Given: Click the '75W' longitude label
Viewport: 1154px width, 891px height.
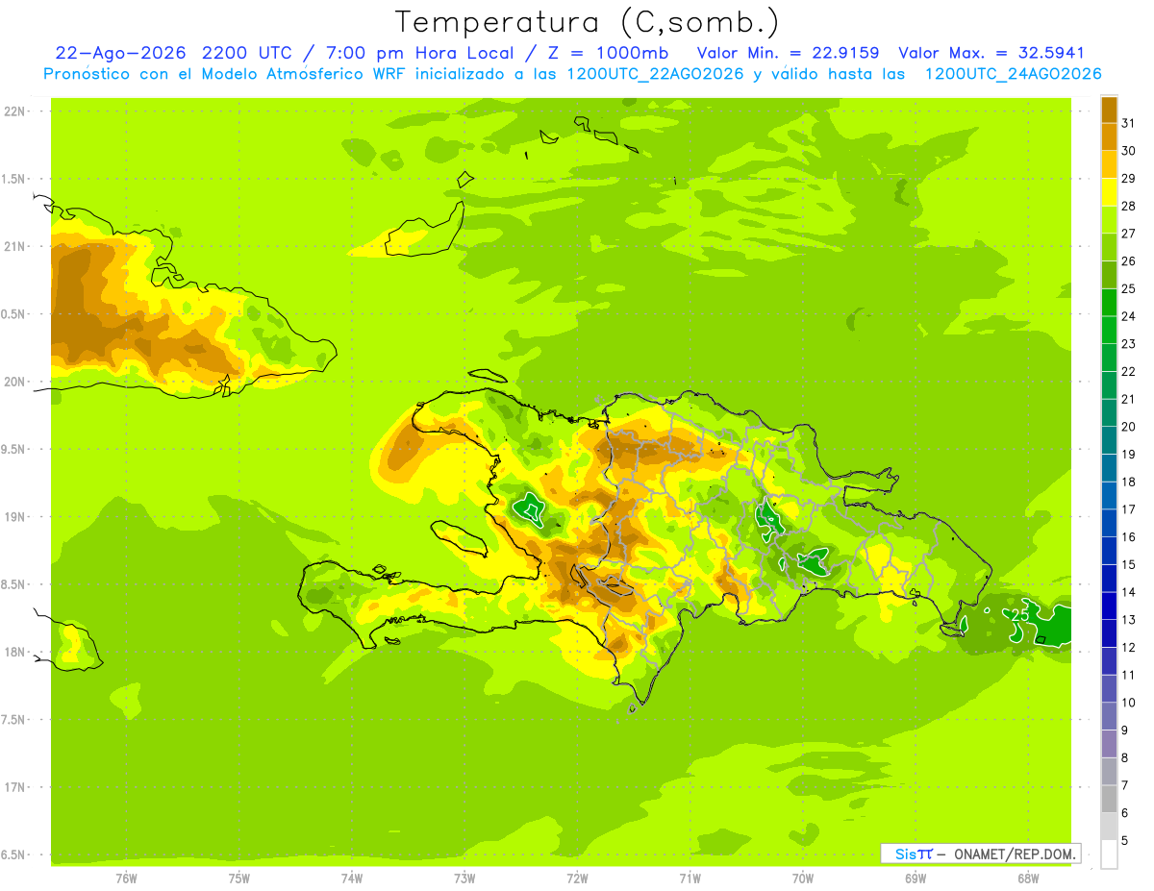Looking at the screenshot, I should click(x=239, y=879).
